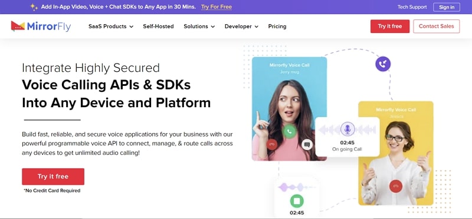The image size is (472, 219).
Task: Click the 02:45 timer under stop button
Action: click(297, 213)
